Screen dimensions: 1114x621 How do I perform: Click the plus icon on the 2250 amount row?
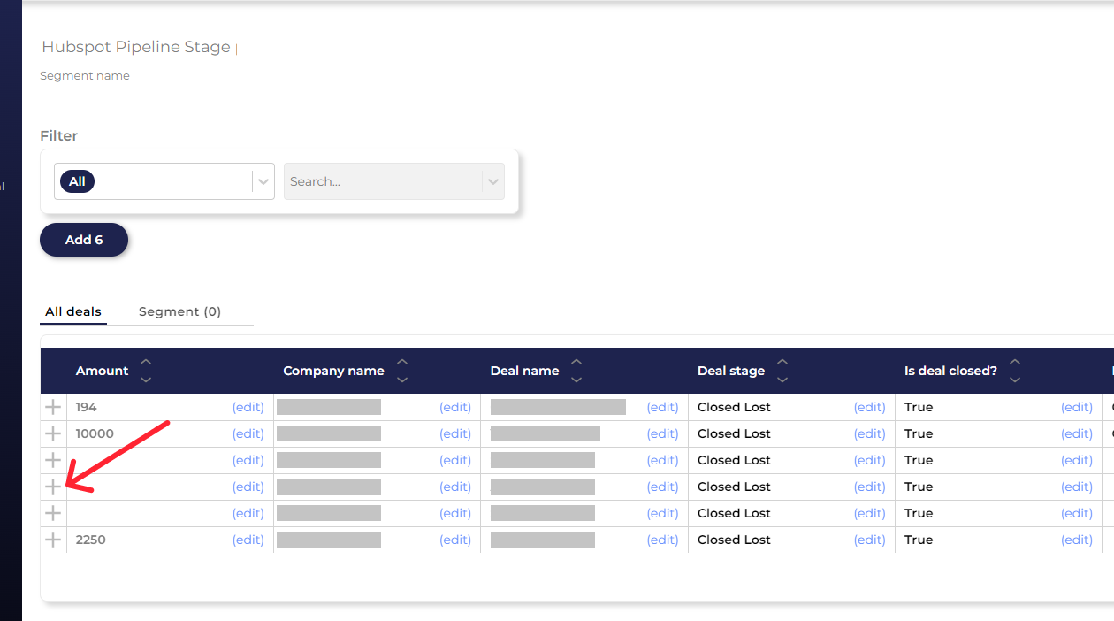click(53, 540)
